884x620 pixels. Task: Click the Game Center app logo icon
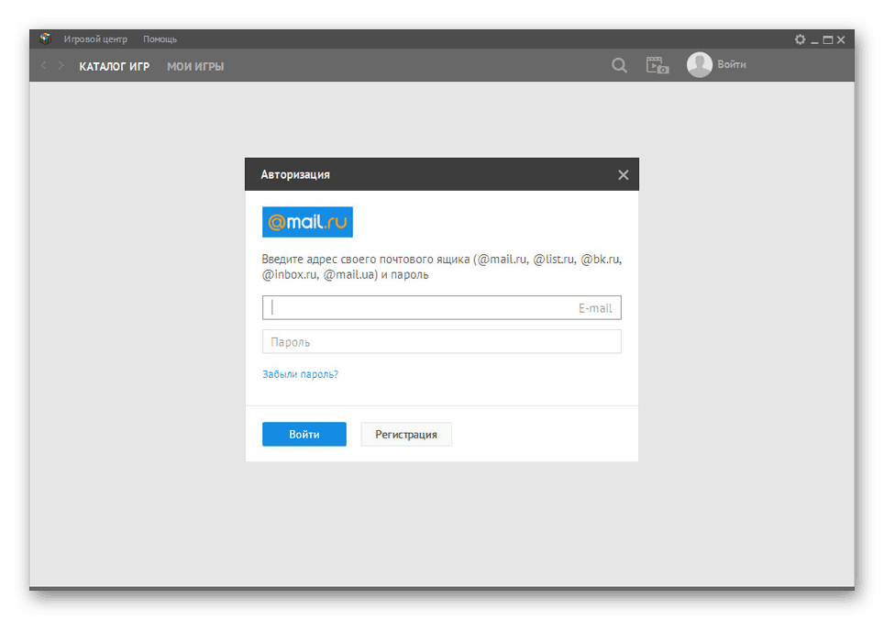pyautogui.click(x=45, y=39)
